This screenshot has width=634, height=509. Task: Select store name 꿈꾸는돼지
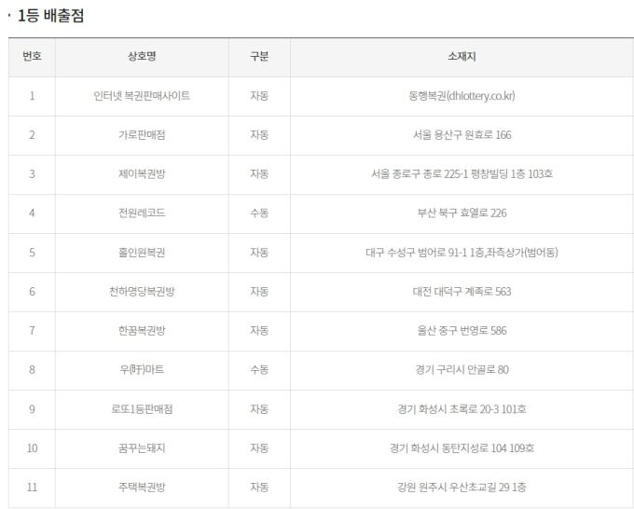(x=142, y=448)
